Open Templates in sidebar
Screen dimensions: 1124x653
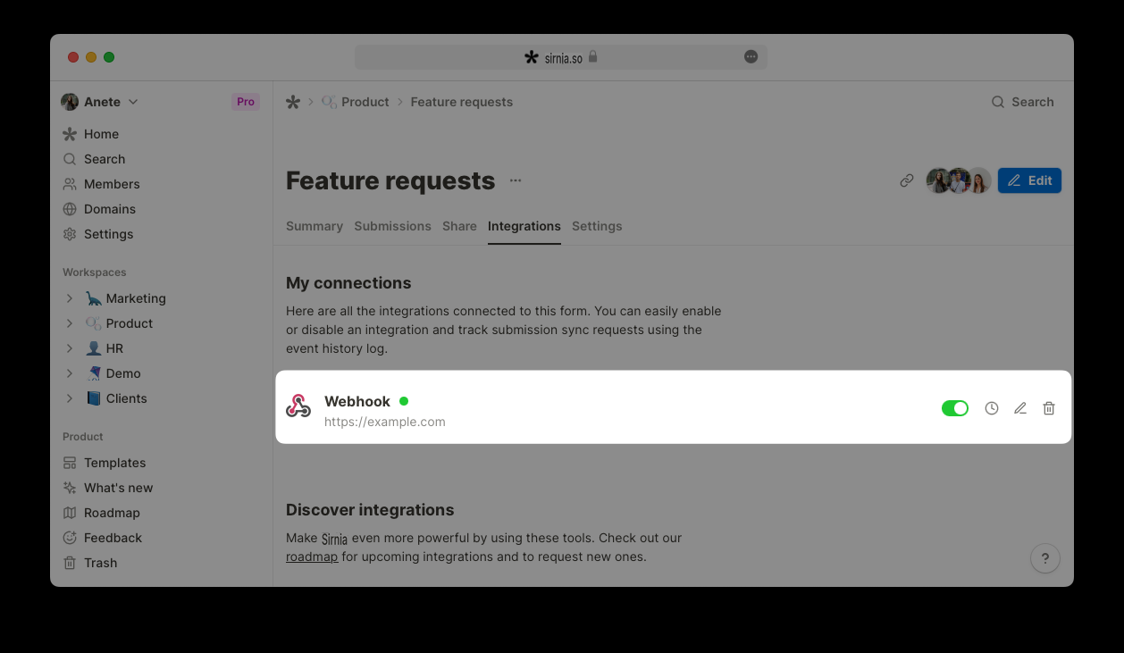104,463
